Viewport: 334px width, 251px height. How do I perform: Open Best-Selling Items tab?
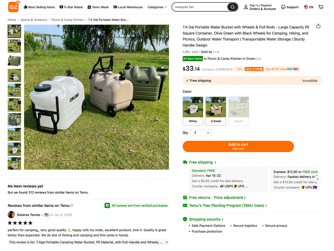39,7
